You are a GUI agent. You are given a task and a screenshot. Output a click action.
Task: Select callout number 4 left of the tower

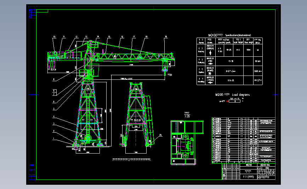click(x=54, y=117)
